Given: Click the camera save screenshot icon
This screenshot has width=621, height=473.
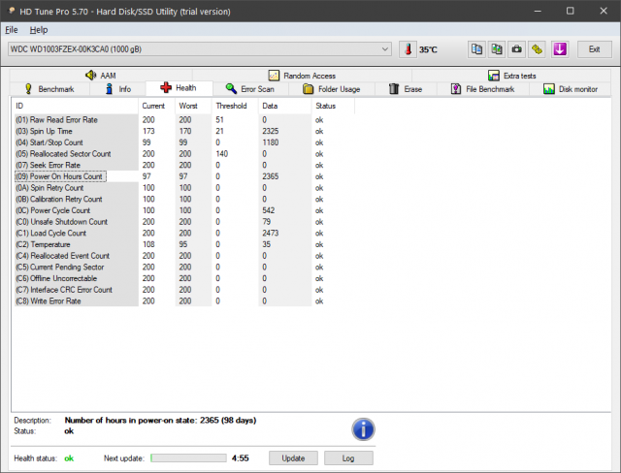Looking at the screenshot, I should point(516,48).
